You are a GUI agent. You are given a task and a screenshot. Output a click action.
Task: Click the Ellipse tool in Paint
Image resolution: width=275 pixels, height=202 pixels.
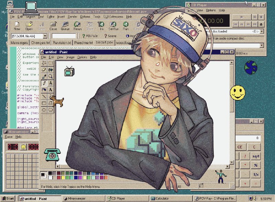[x=44, y=110]
